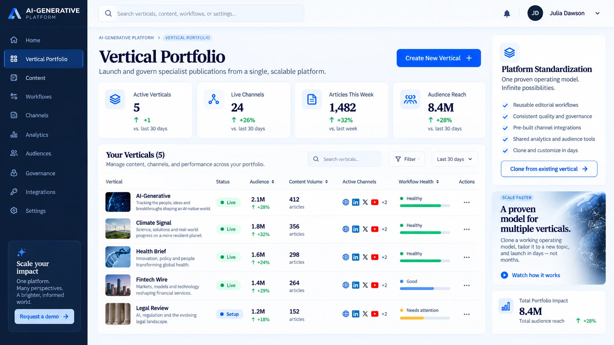Click the Active Verticals layers icon
The height and width of the screenshot is (345, 614).
(x=115, y=99)
